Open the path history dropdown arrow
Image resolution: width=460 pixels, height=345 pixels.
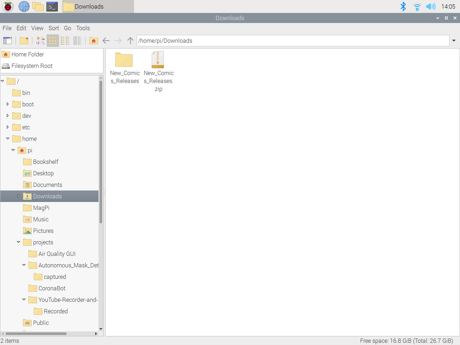tap(454, 41)
